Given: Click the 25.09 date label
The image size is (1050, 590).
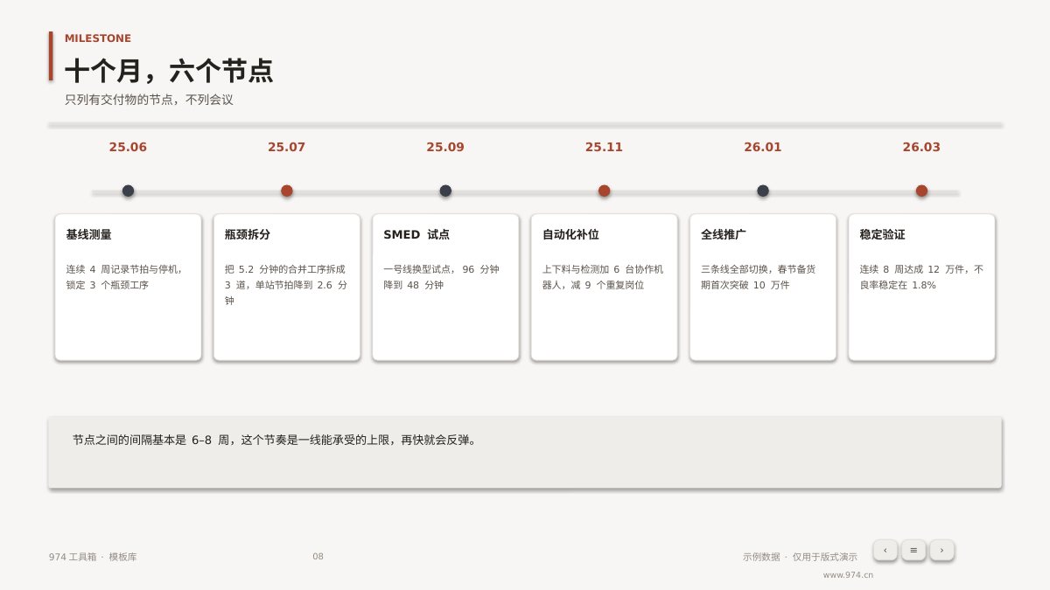Looking at the screenshot, I should pos(445,147).
